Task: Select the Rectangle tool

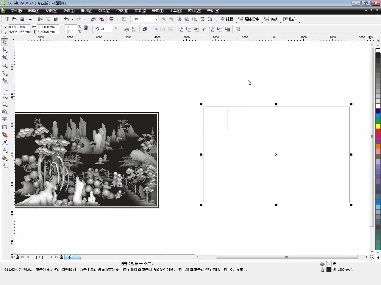Action: (x=4, y=88)
